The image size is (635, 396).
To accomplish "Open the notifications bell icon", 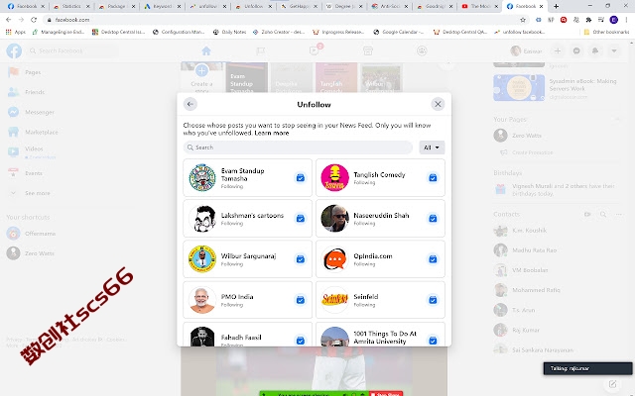I will coord(595,50).
